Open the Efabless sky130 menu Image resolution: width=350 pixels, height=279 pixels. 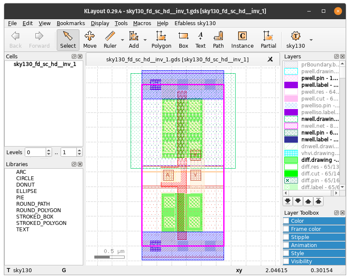coord(195,23)
